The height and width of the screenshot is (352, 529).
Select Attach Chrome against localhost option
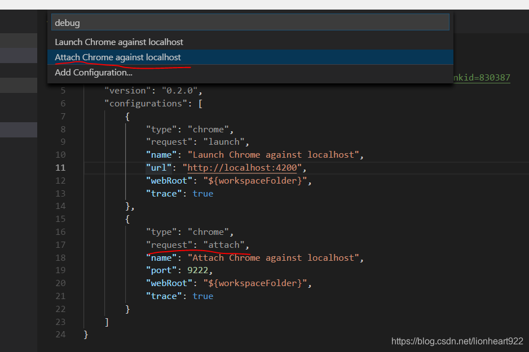[x=250, y=57]
